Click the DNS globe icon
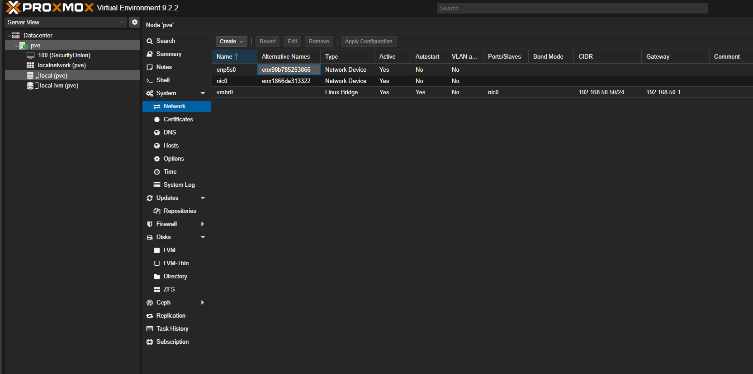 tap(157, 133)
